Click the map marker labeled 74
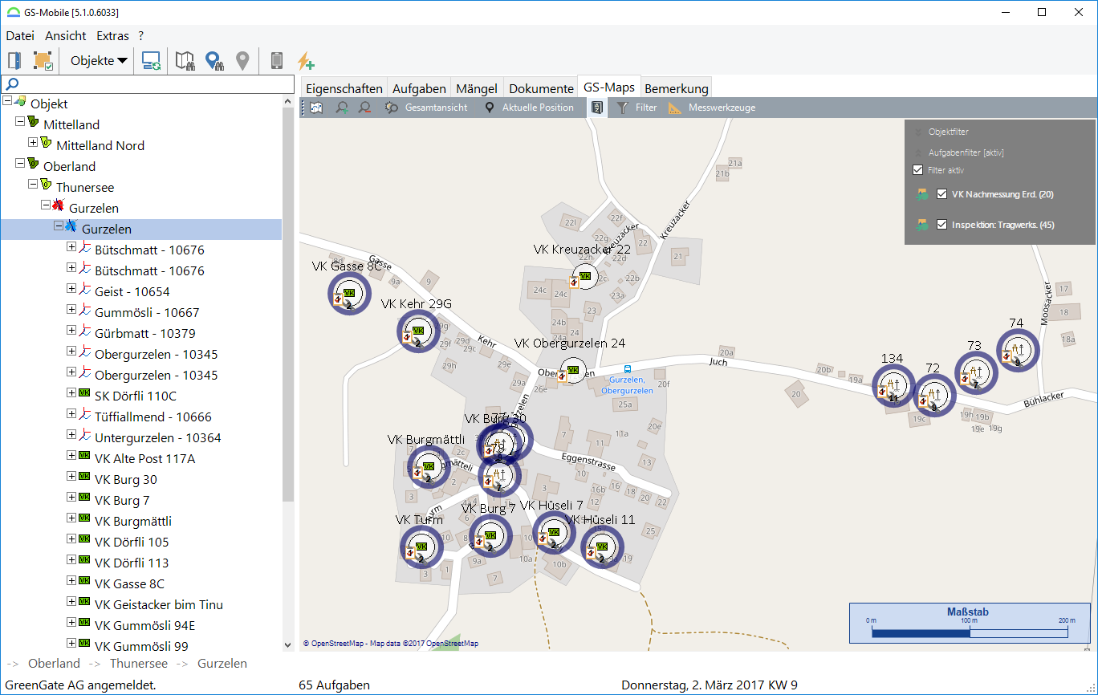1098x695 pixels. 1018,351
